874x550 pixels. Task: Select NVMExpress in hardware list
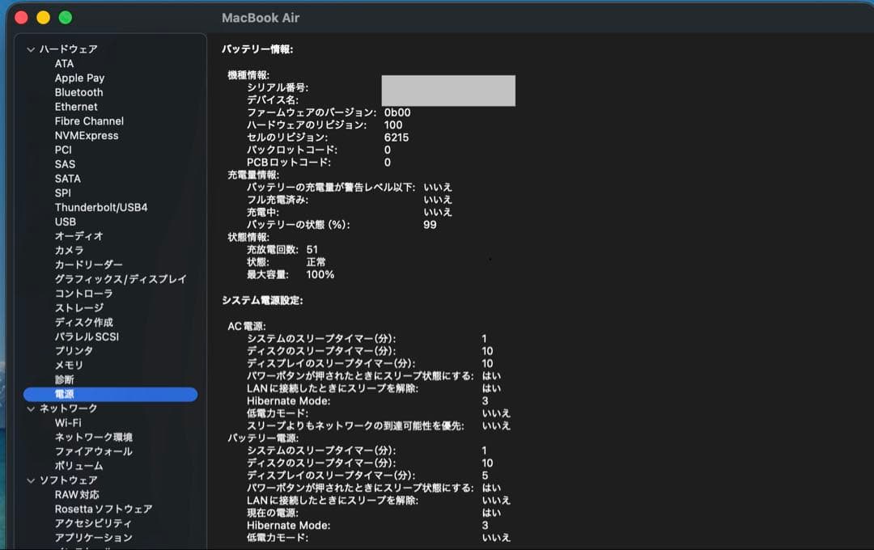click(86, 136)
